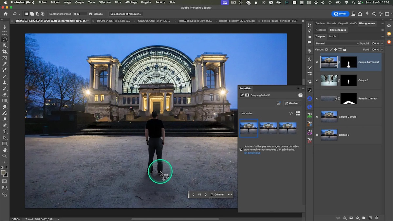Click the add layer style fx icon

(x=345, y=218)
